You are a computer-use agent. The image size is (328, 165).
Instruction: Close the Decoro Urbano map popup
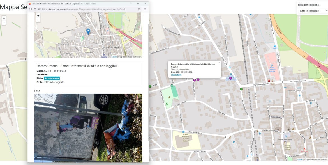(219, 63)
